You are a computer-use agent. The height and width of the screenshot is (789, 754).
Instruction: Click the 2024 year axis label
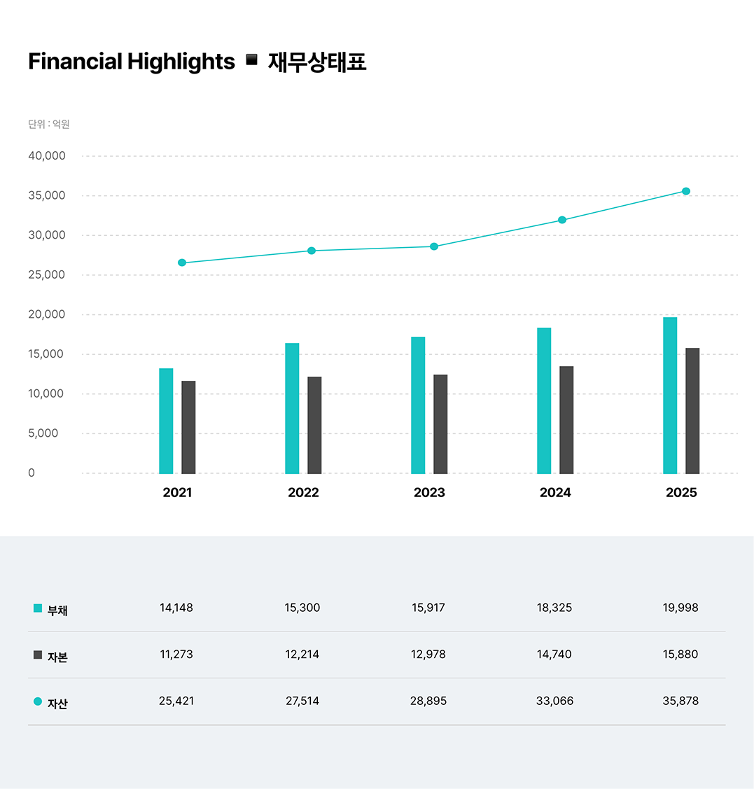click(x=555, y=493)
